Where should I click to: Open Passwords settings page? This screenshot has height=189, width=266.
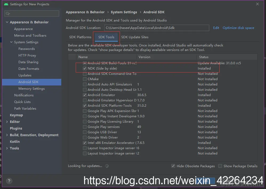tap(27, 49)
